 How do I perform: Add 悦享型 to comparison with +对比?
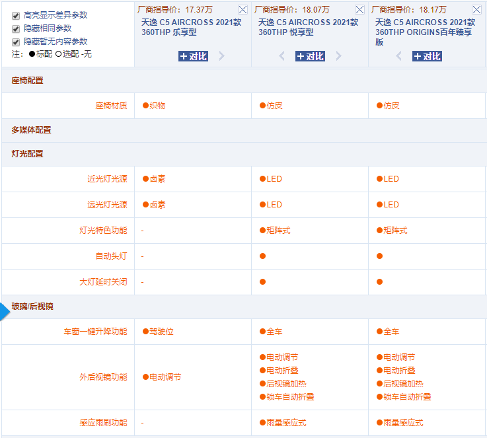click(x=310, y=56)
